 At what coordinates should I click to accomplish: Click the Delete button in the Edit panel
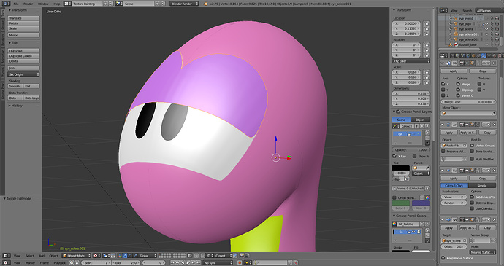point(24,61)
